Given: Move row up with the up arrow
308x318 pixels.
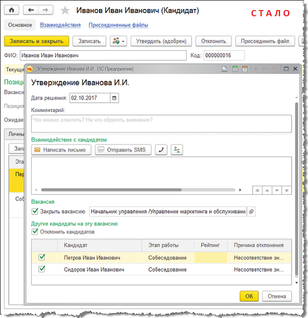Looking at the screenshot, I should click(x=267, y=190).
